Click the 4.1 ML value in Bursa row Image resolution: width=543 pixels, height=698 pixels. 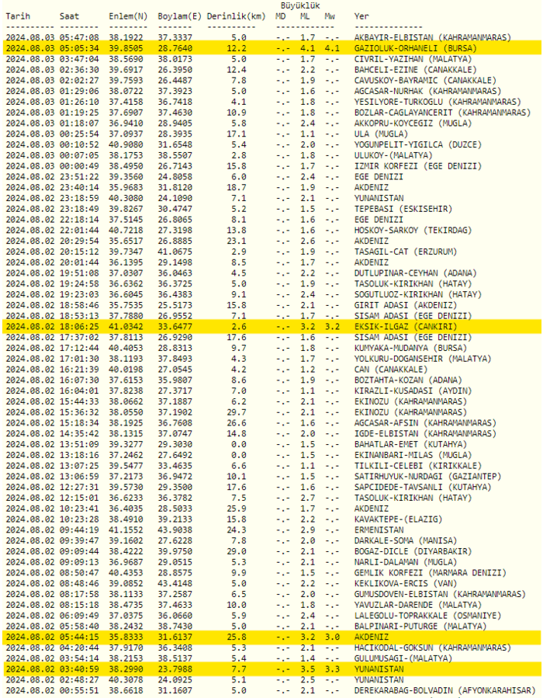coord(308,47)
